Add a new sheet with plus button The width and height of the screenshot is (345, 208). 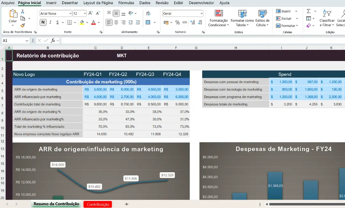coord(126,204)
